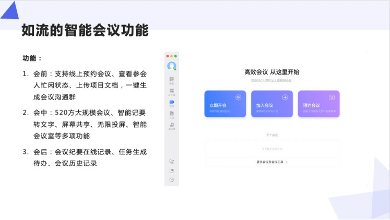Close the app window with red button
Viewport: 390px width, 220px height.
click(x=168, y=56)
